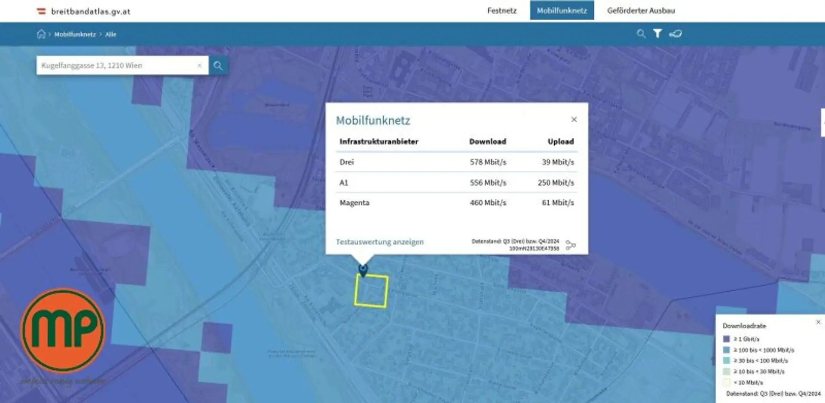Click the 30 bis 100 Mbit/s swatch
The width and height of the screenshot is (825, 403).
[727, 360]
